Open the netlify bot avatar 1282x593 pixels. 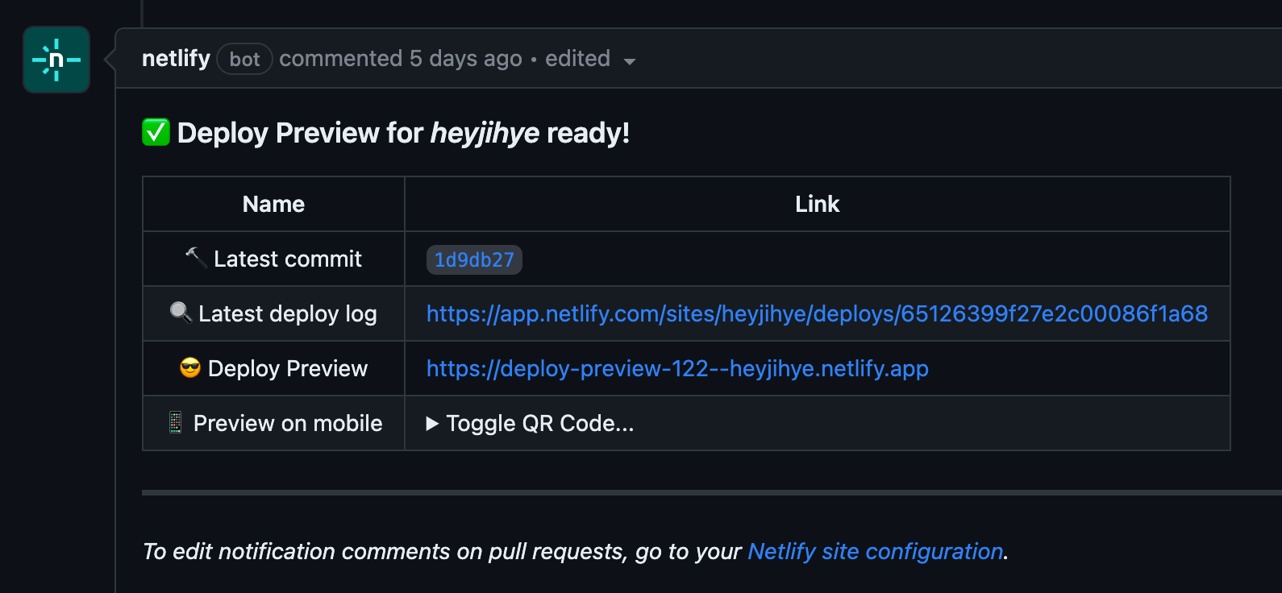click(x=56, y=60)
